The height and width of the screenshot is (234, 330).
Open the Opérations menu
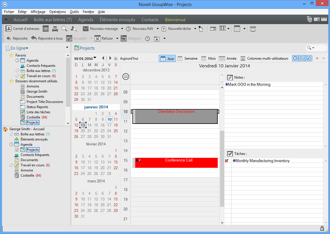58,12
